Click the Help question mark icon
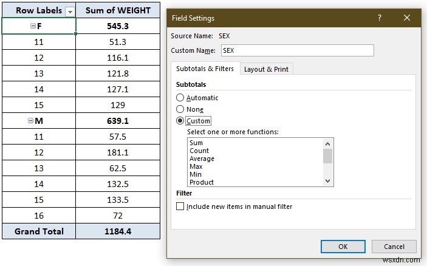Image resolution: width=427 pixels, height=266 pixels. point(380,18)
